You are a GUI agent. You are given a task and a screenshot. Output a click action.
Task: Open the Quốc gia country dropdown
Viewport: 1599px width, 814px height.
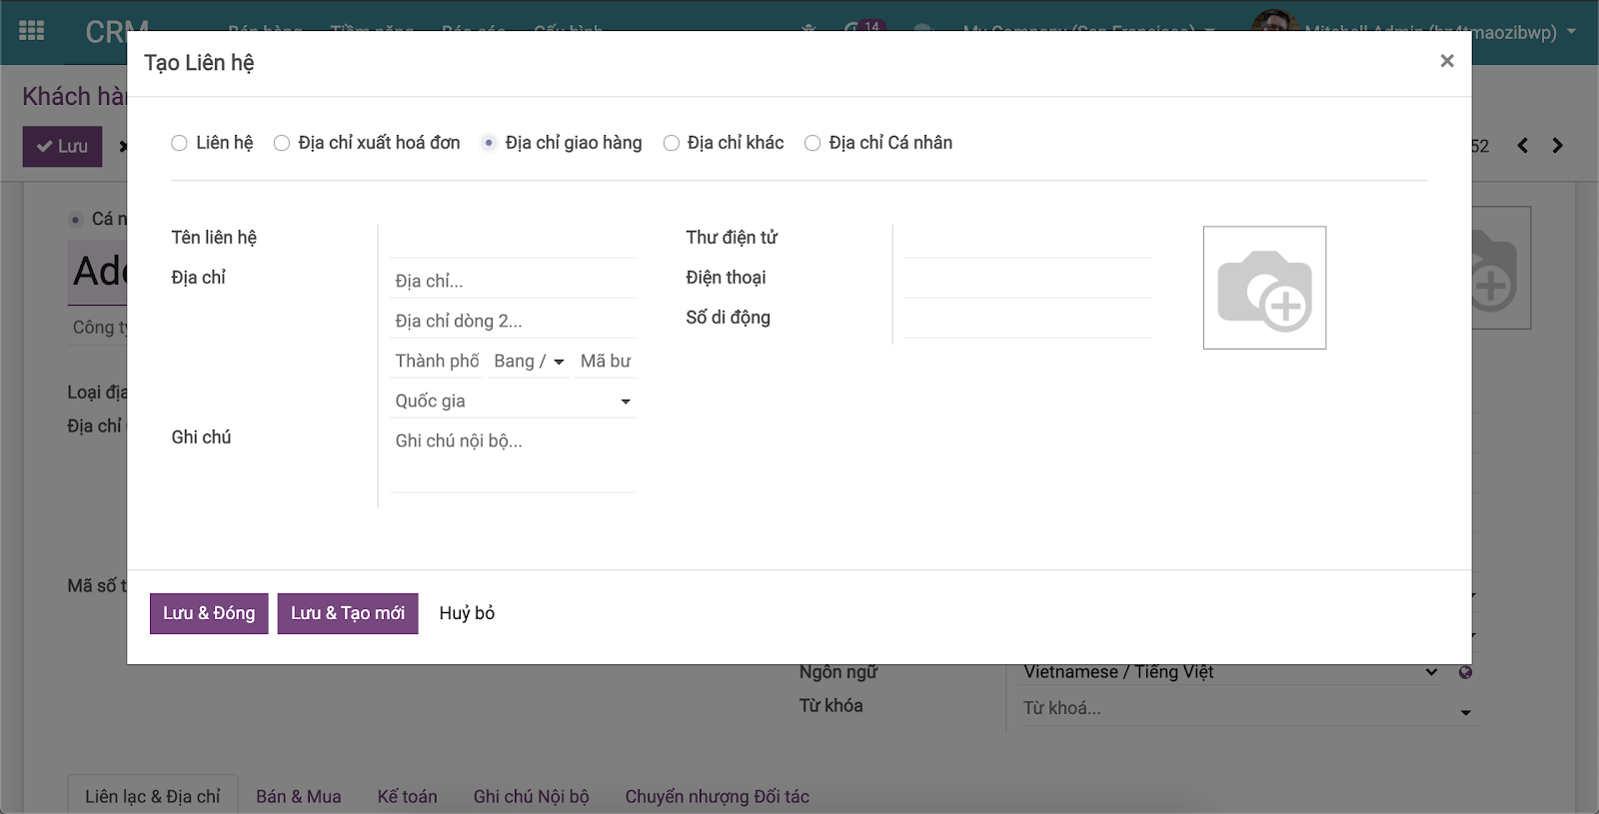pyautogui.click(x=514, y=402)
